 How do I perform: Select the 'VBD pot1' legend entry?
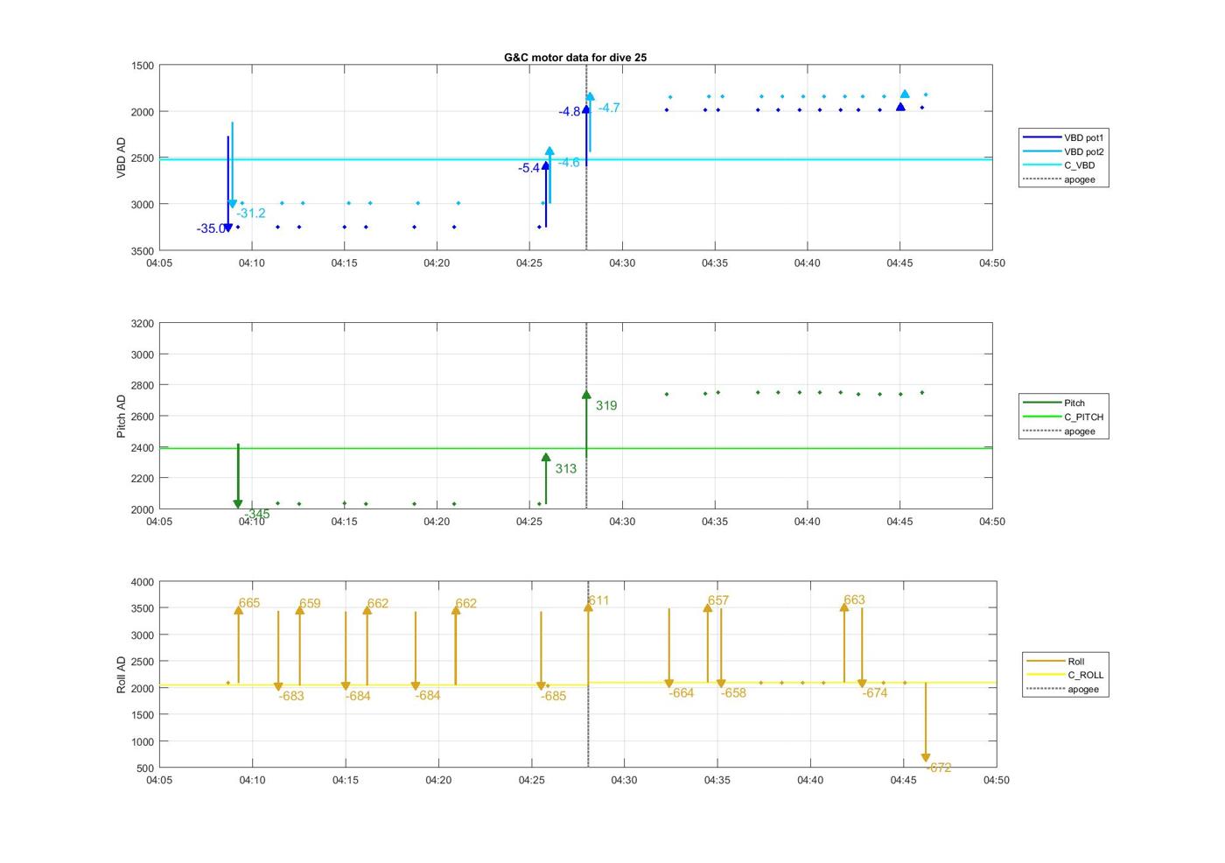point(1064,137)
